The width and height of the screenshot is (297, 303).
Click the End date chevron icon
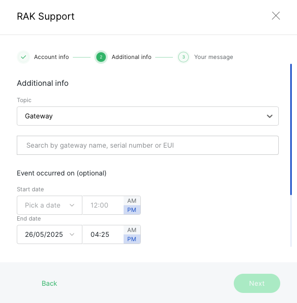pos(72,234)
